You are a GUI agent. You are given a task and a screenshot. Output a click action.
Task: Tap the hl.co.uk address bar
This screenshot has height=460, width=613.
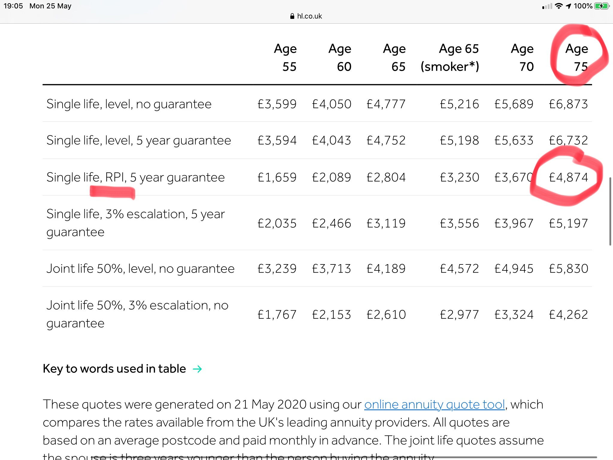coord(306,16)
